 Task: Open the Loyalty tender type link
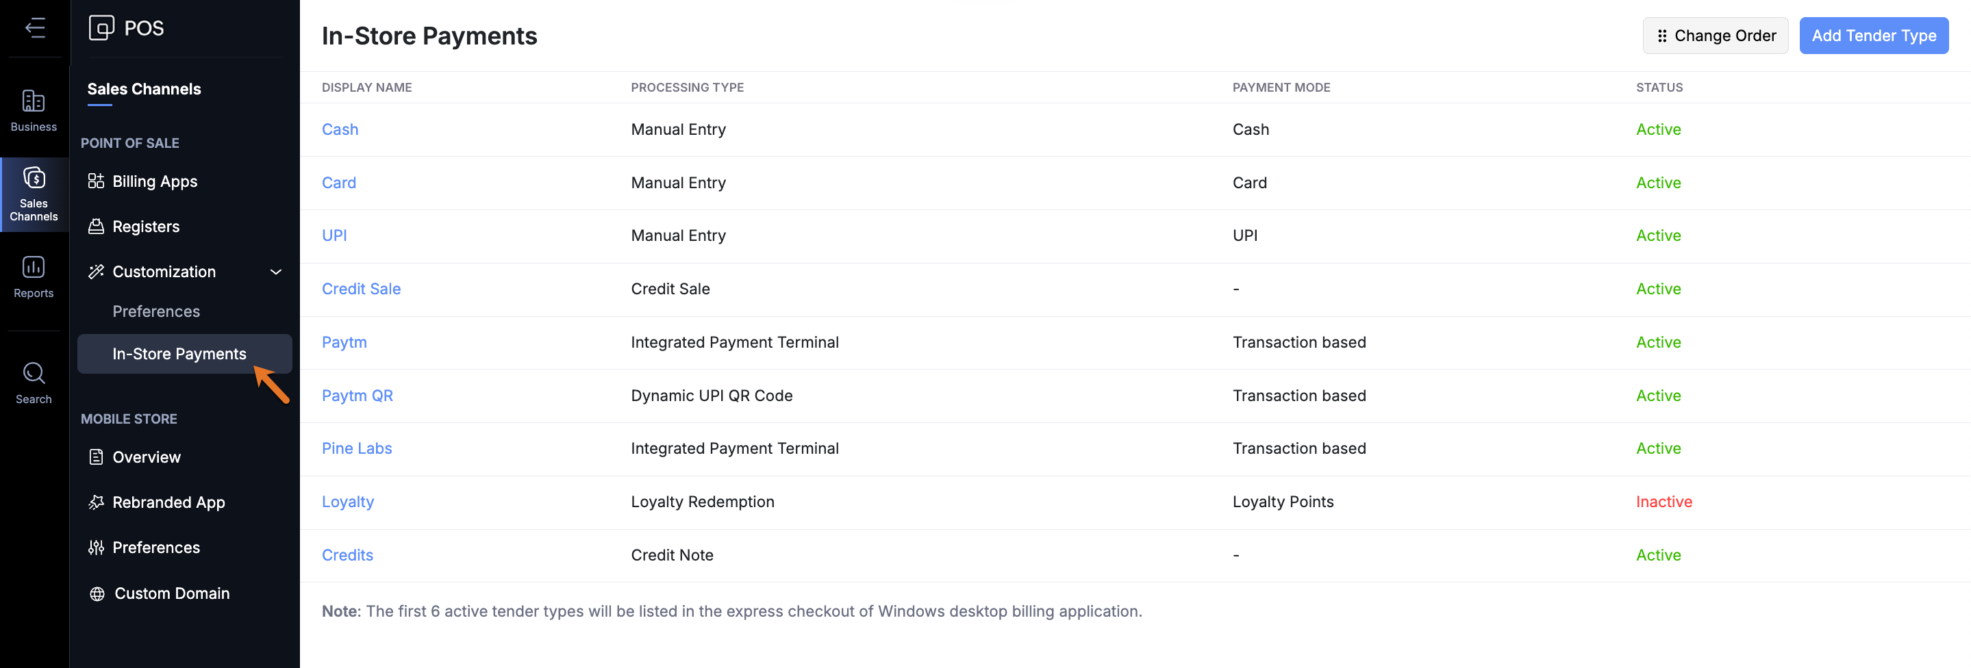coord(347,502)
